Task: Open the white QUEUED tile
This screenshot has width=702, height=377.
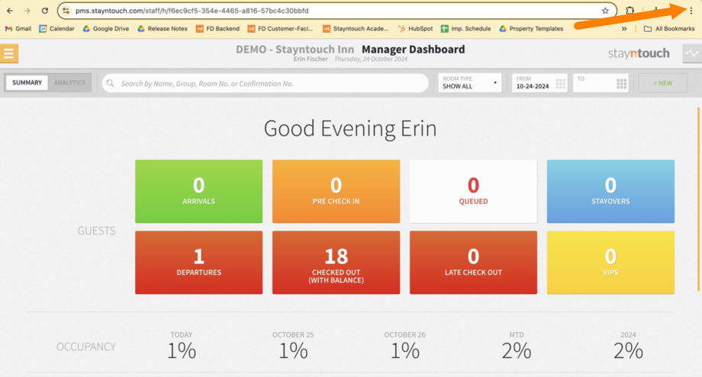Action: 473,191
